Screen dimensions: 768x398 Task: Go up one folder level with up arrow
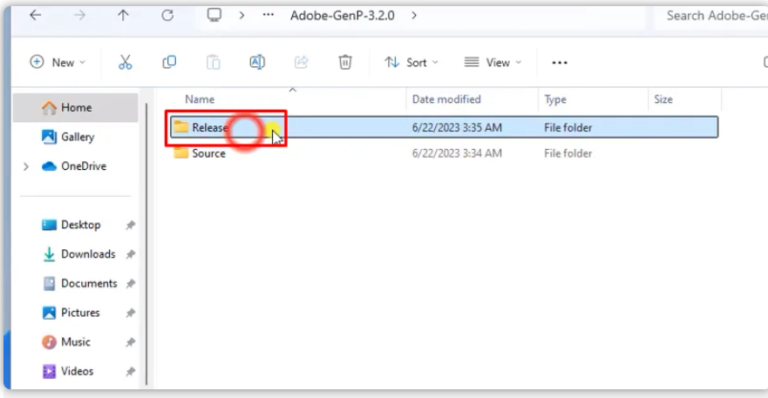point(123,16)
